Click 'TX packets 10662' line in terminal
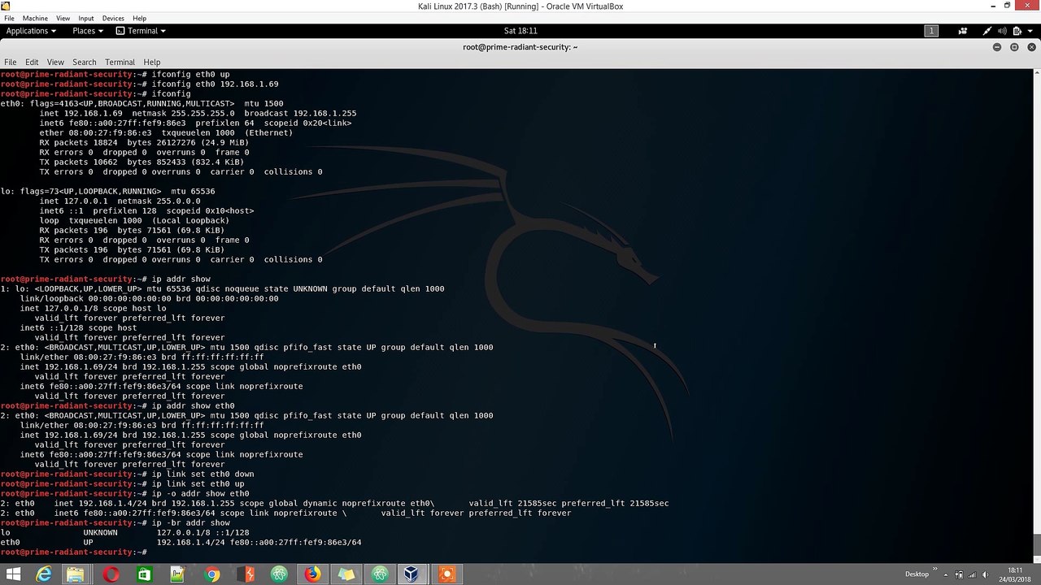The width and height of the screenshot is (1041, 585). pyautogui.click(x=144, y=162)
